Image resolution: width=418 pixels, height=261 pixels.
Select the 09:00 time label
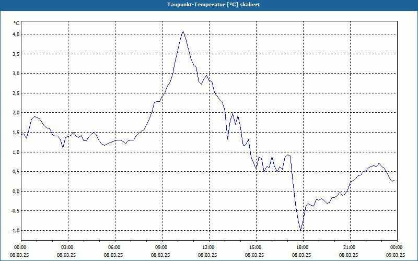pos(162,247)
